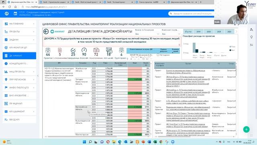The height and width of the screenshot is (145, 257).
Task: Click the fullscreen icon below the green plus
Action: point(251,135)
